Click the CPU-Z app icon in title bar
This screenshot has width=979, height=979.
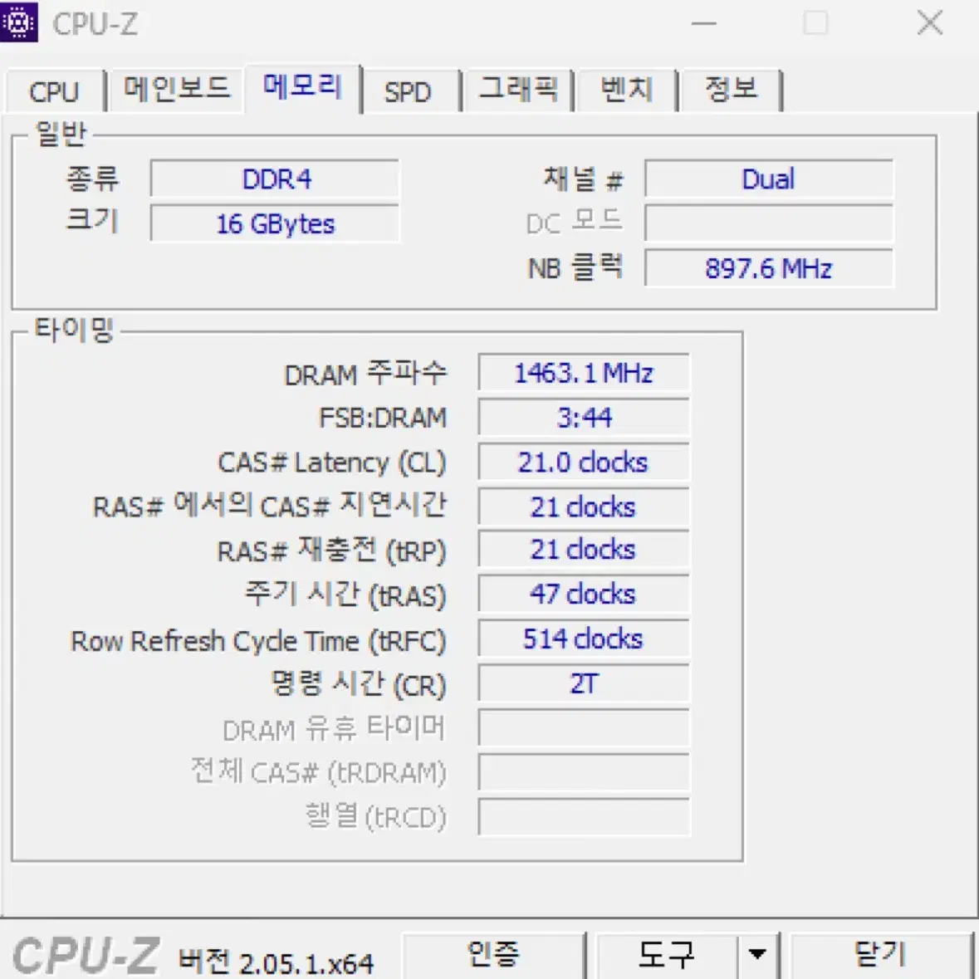pyautogui.click(x=19, y=22)
